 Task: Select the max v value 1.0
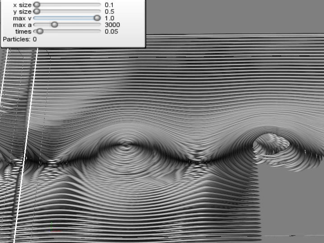tap(109, 18)
